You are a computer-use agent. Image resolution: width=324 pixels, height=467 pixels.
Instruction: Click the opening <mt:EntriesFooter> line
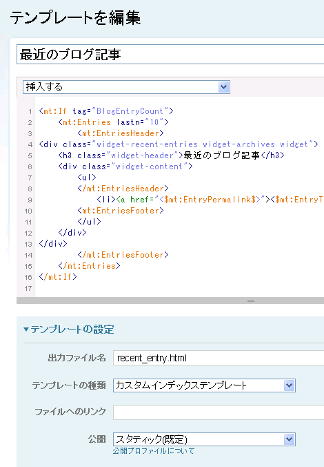coord(121,211)
